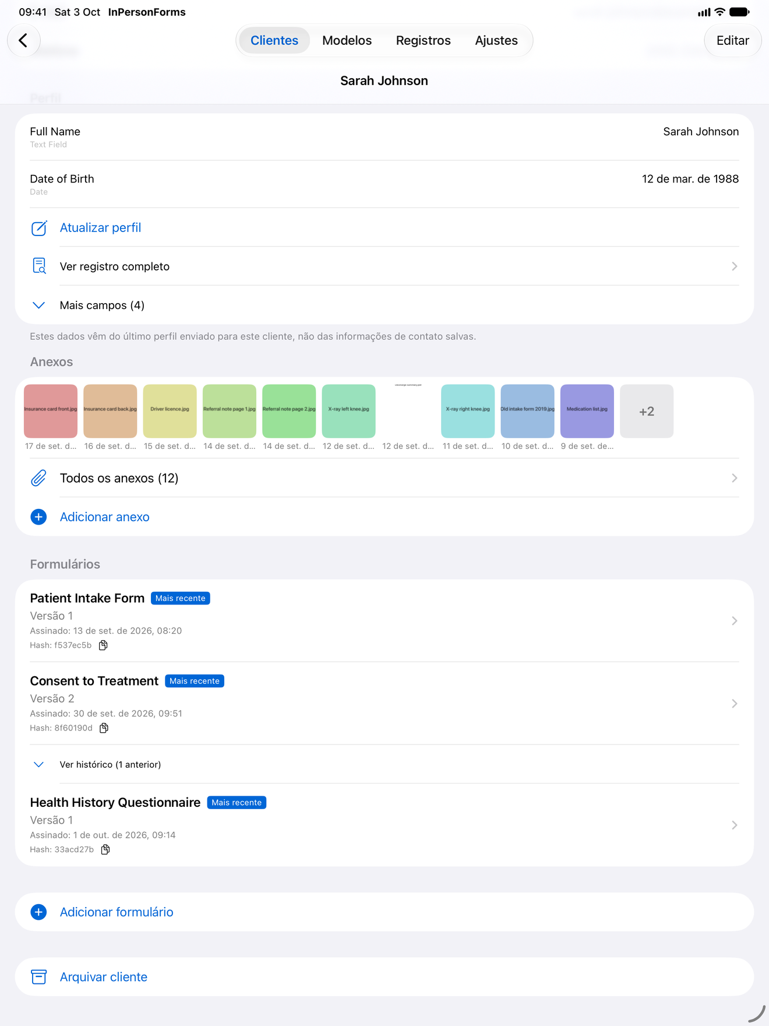Screen dimensions: 769x1026
Task: Switch to the Registros tab
Action: [424, 40]
